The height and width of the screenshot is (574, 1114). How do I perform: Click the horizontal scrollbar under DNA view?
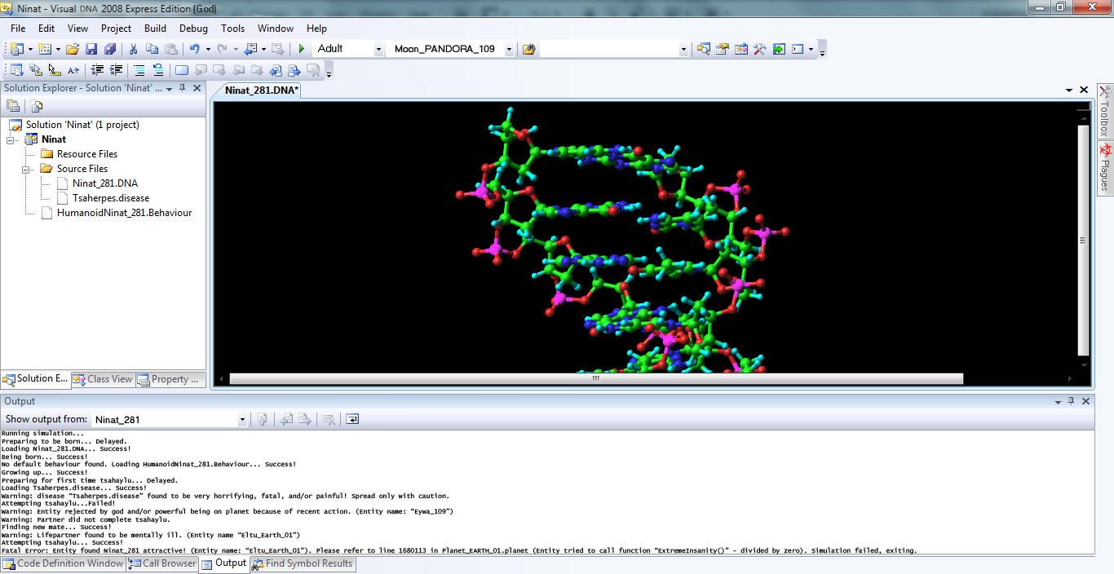(x=595, y=378)
